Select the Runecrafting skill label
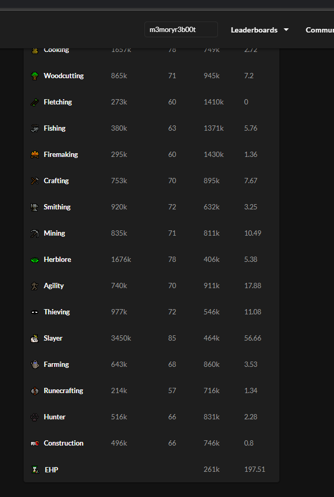 coord(64,390)
